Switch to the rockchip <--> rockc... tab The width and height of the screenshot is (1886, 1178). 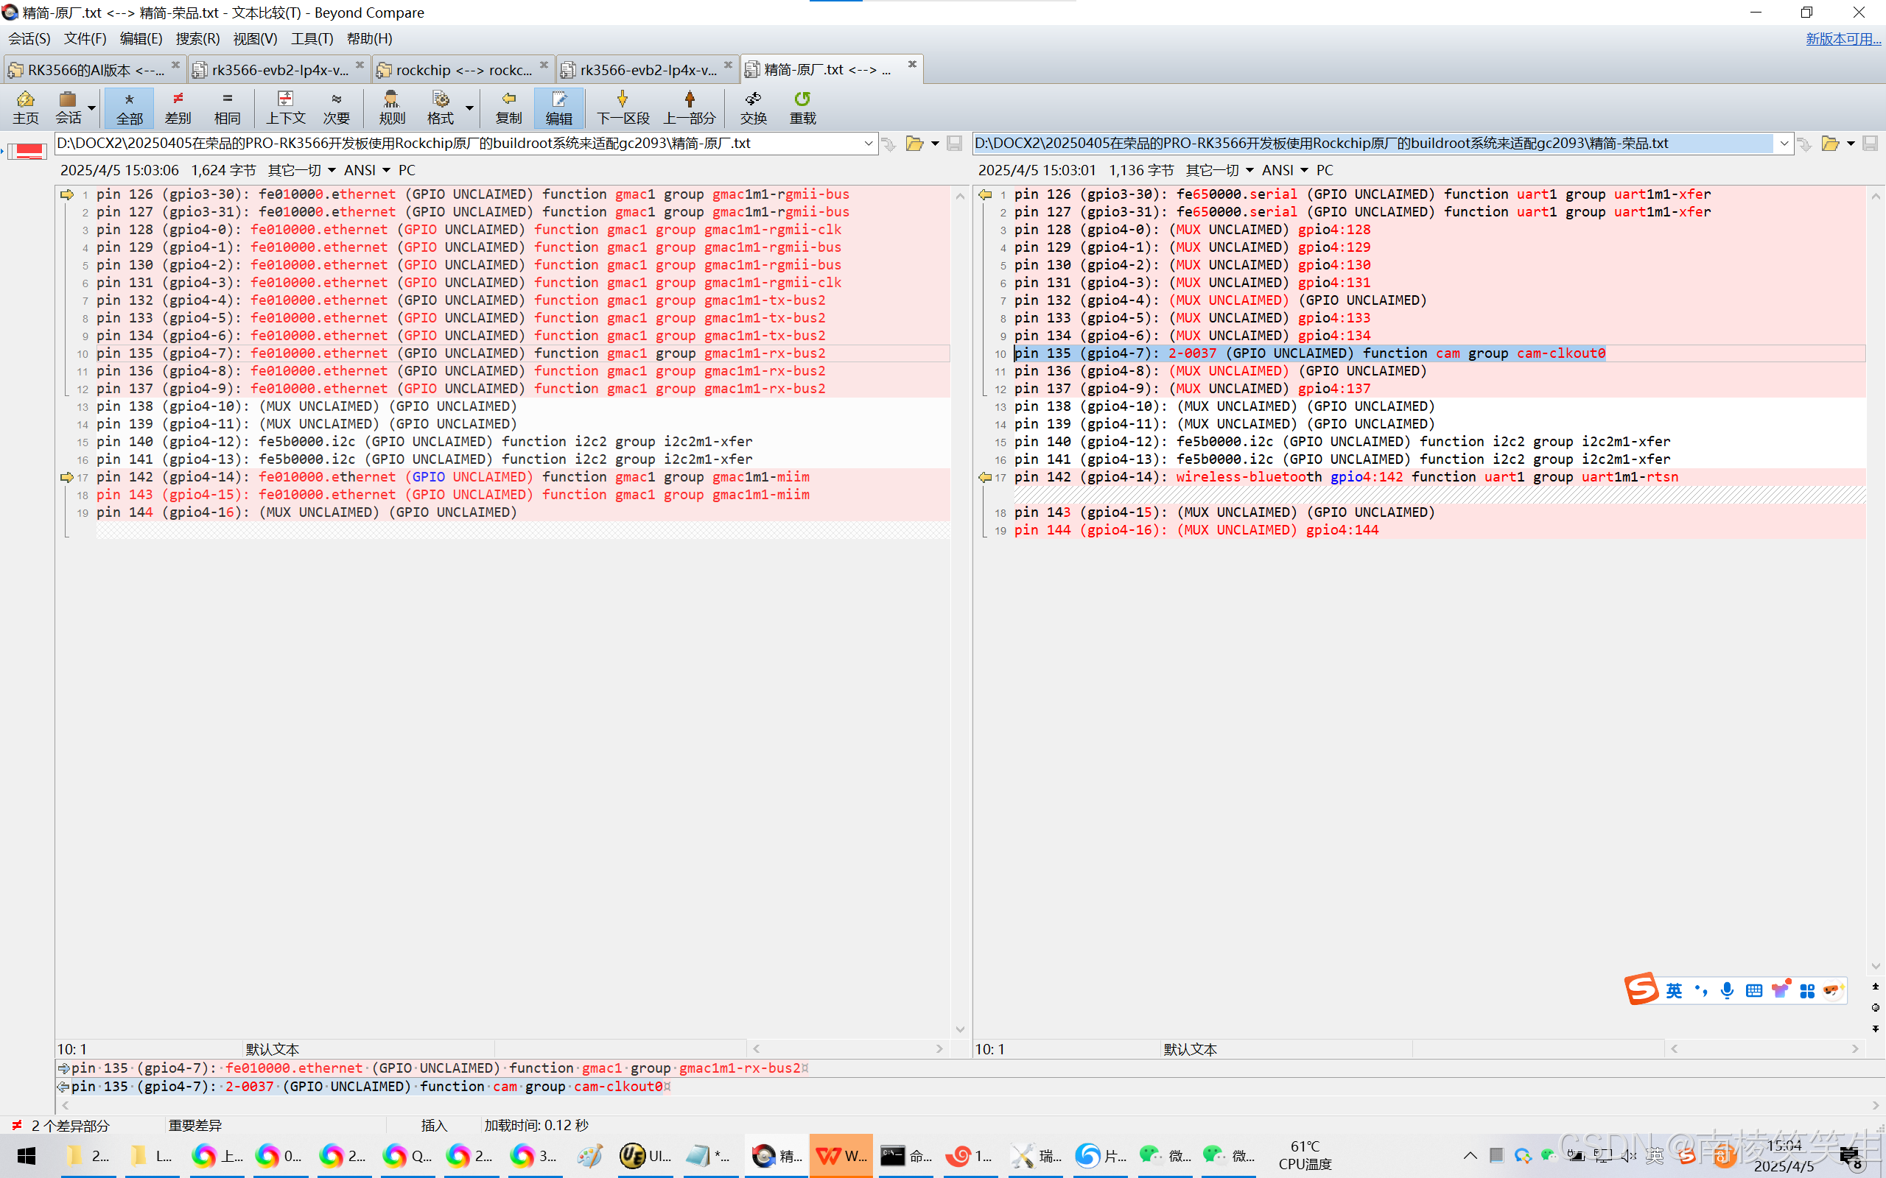click(x=463, y=70)
